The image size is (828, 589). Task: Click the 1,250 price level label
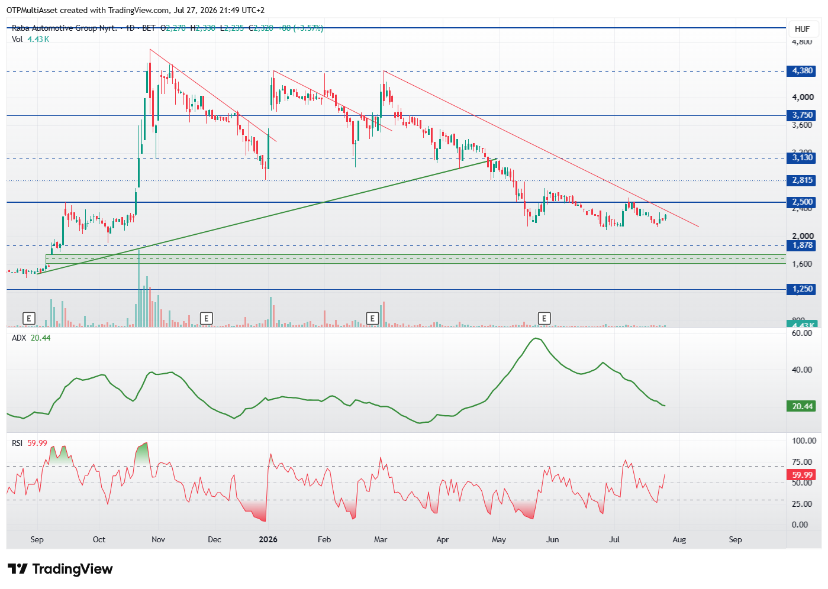(802, 289)
